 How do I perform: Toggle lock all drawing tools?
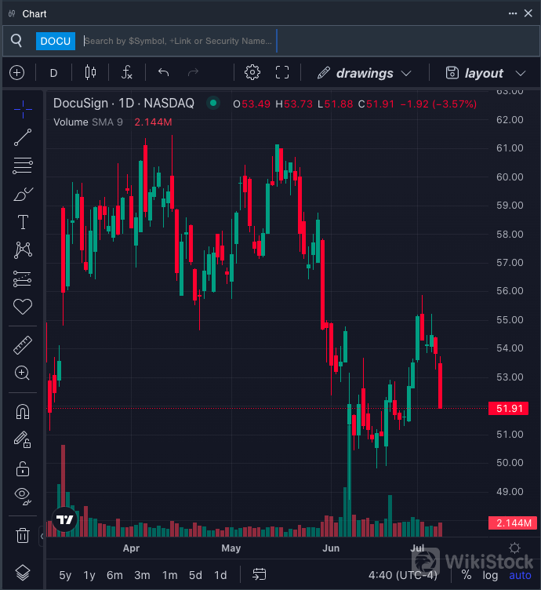[23, 468]
